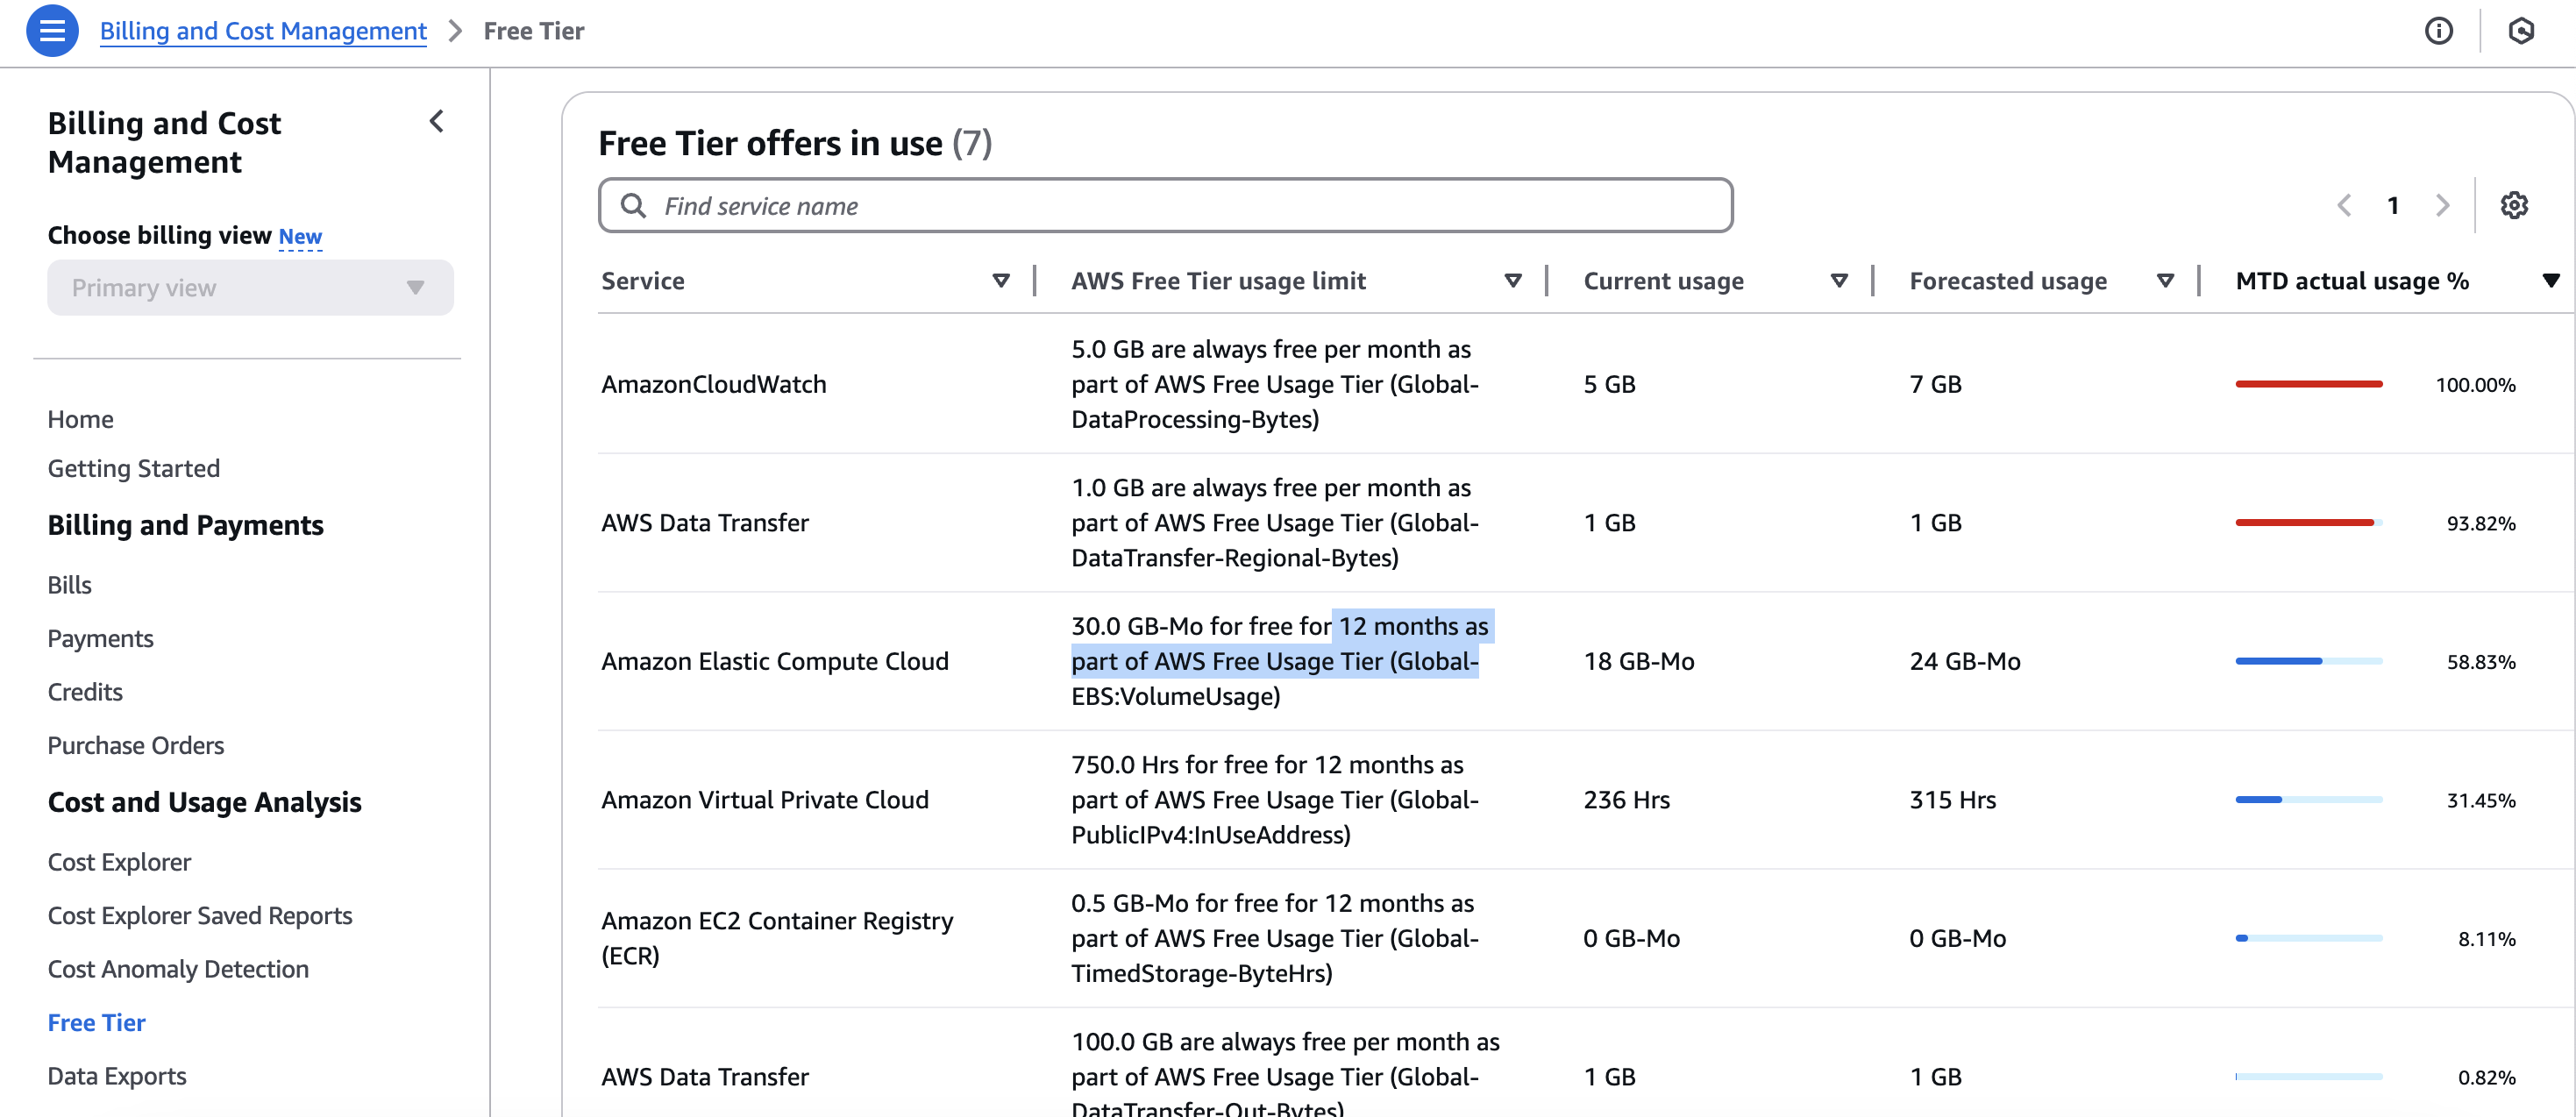This screenshot has width=2576, height=1117.
Task: Click the ECR usage progress bar
Action: tap(2308, 938)
